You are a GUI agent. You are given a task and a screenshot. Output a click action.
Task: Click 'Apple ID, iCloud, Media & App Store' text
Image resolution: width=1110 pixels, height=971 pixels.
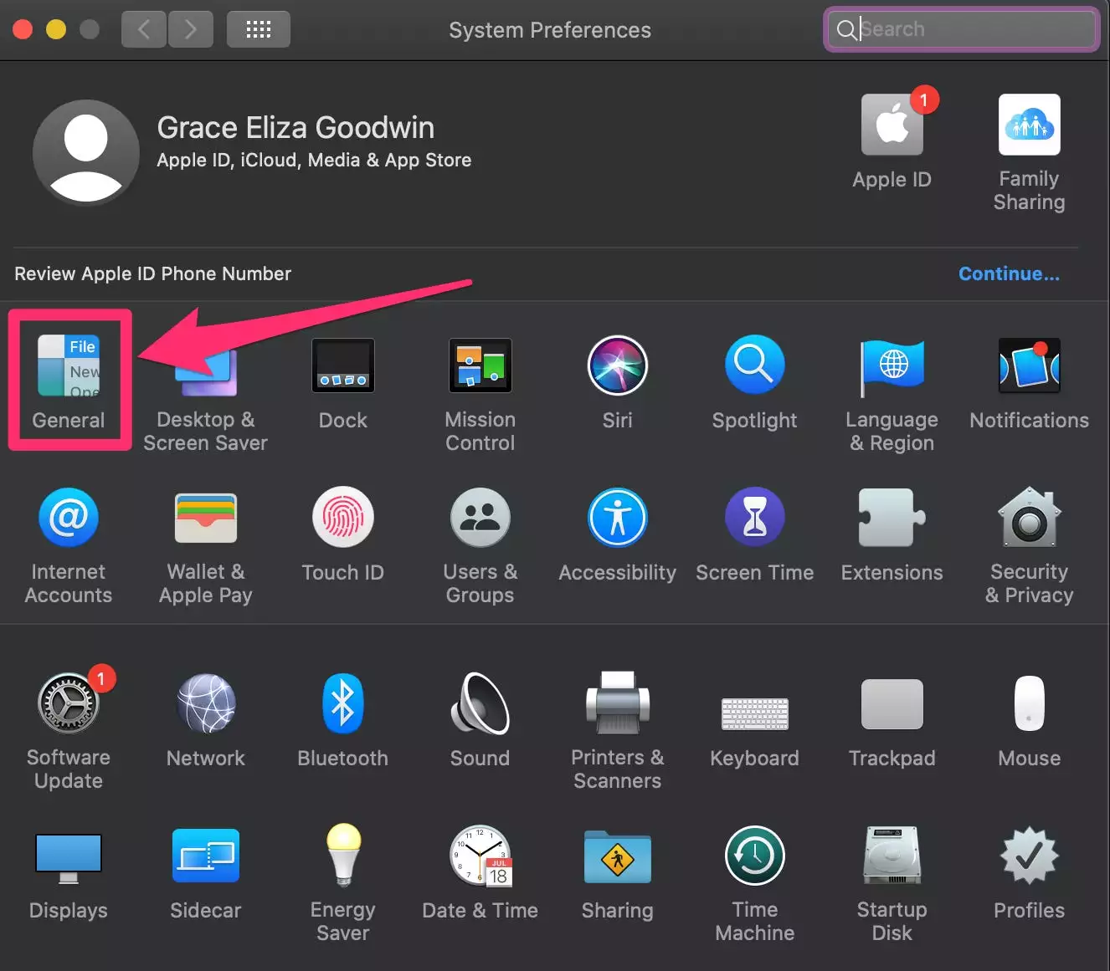(314, 160)
